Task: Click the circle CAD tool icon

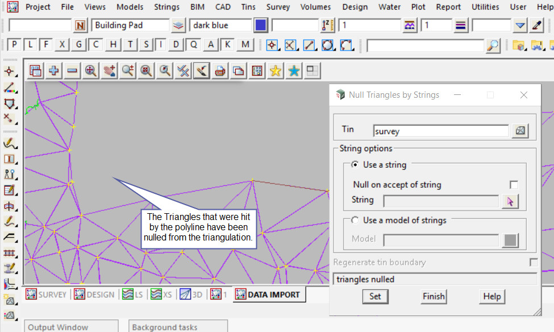Action: pos(327,45)
